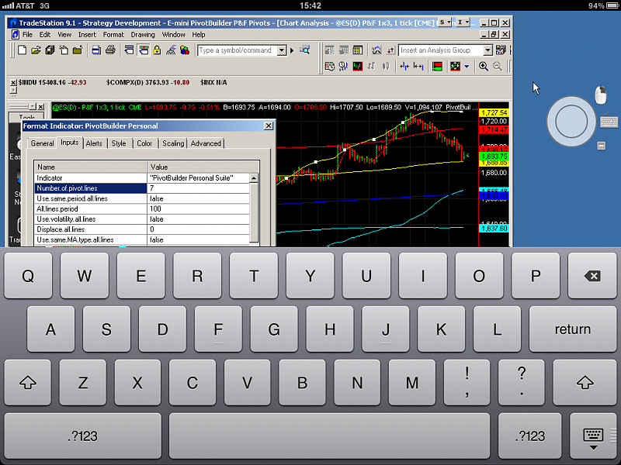Toggle the left Shift key
Viewport: 621px width, 465px height.
pos(28,382)
